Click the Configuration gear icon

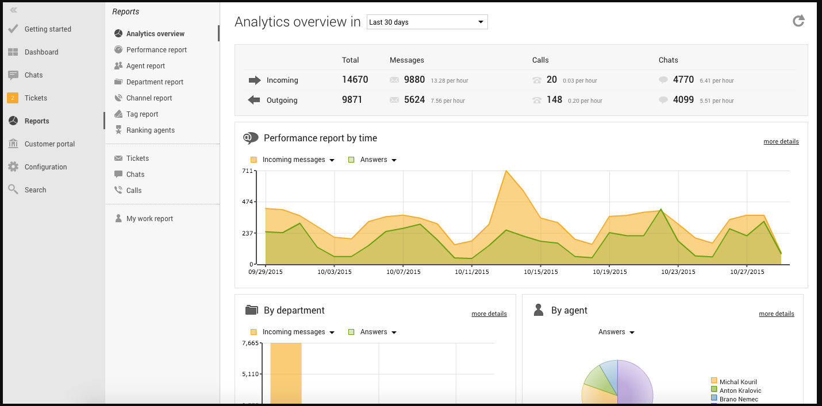click(13, 167)
